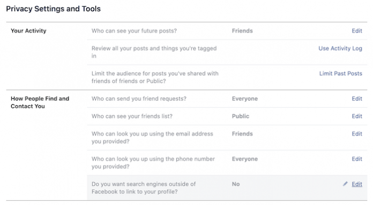This screenshot has width=373, height=205.
Task: Edit search engines outside Facebook setting
Action: (357, 184)
